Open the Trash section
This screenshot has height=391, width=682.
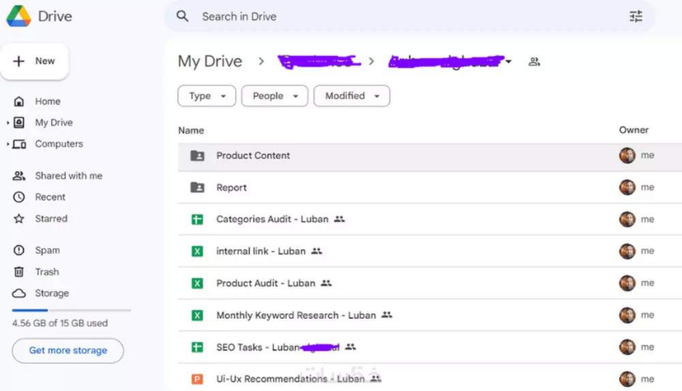[47, 272]
